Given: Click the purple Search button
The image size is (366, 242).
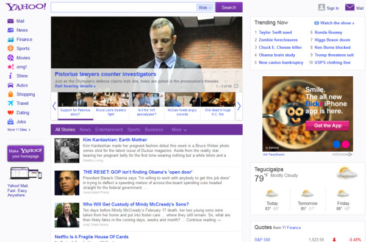Looking at the screenshot, I should click(x=229, y=7).
